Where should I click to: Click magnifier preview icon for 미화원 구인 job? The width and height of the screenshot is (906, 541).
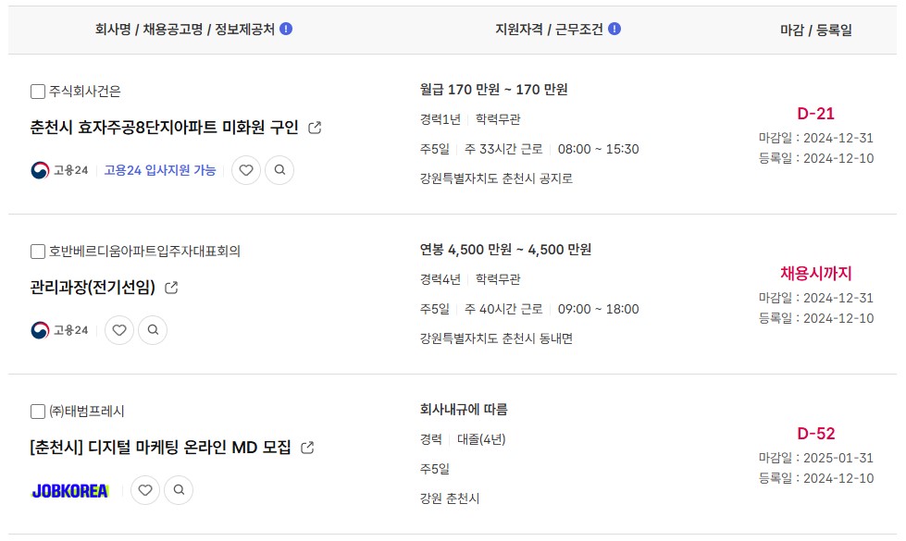coord(279,170)
